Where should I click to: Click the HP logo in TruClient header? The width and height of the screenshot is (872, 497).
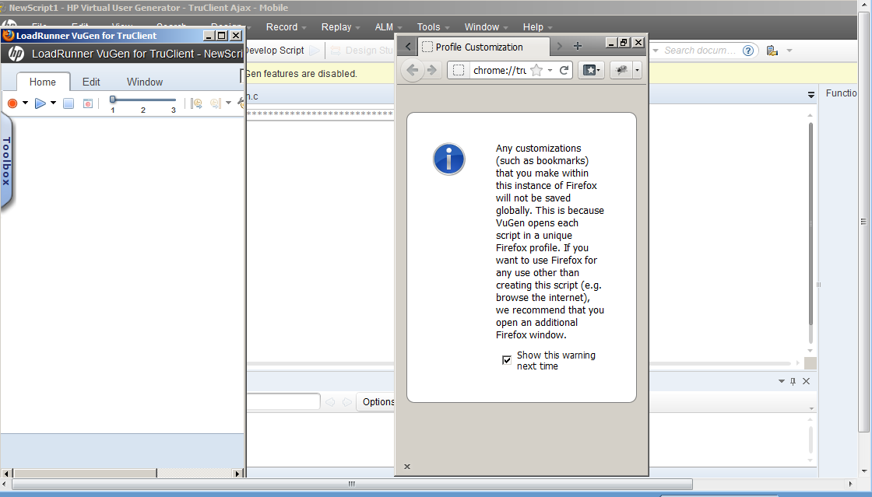point(16,54)
